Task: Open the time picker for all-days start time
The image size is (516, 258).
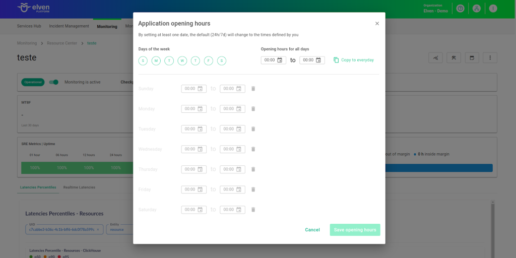Action: click(280, 60)
